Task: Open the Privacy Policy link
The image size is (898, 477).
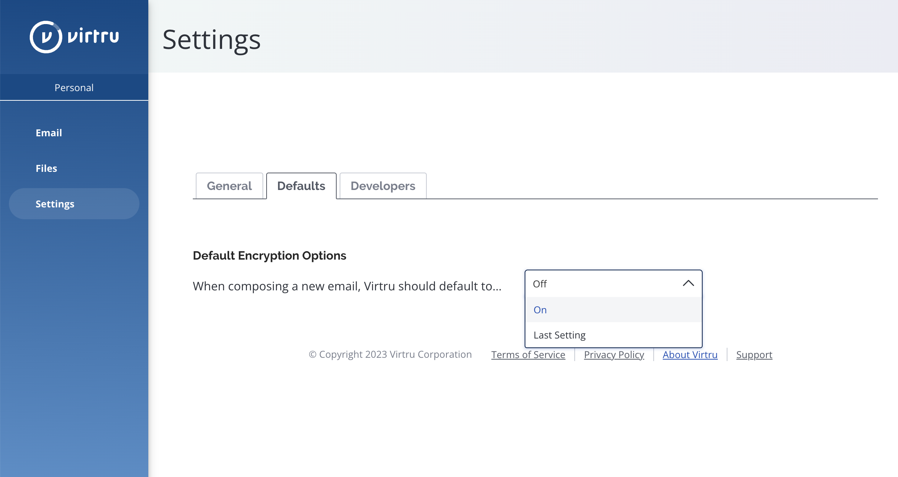Action: [x=614, y=354]
